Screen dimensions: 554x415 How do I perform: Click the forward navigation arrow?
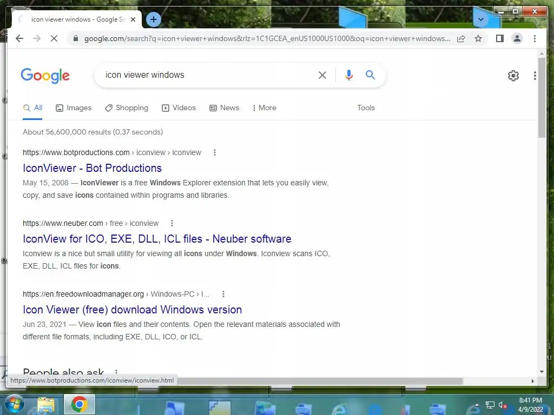(37, 38)
